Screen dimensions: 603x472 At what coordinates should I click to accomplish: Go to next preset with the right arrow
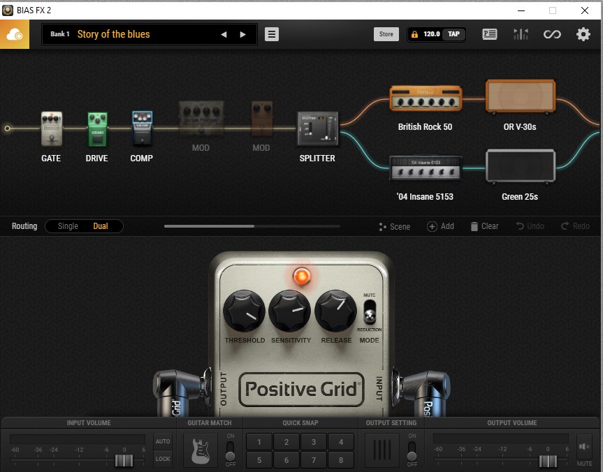[x=242, y=34]
